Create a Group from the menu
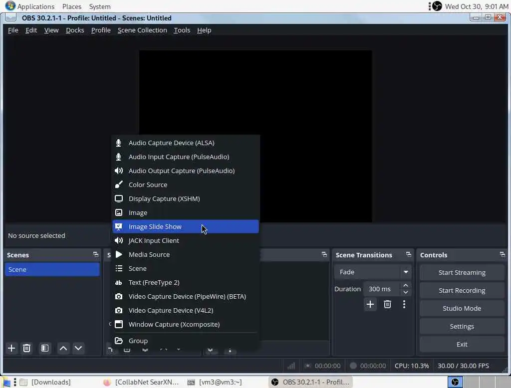This screenshot has width=511, height=388. pos(186,341)
